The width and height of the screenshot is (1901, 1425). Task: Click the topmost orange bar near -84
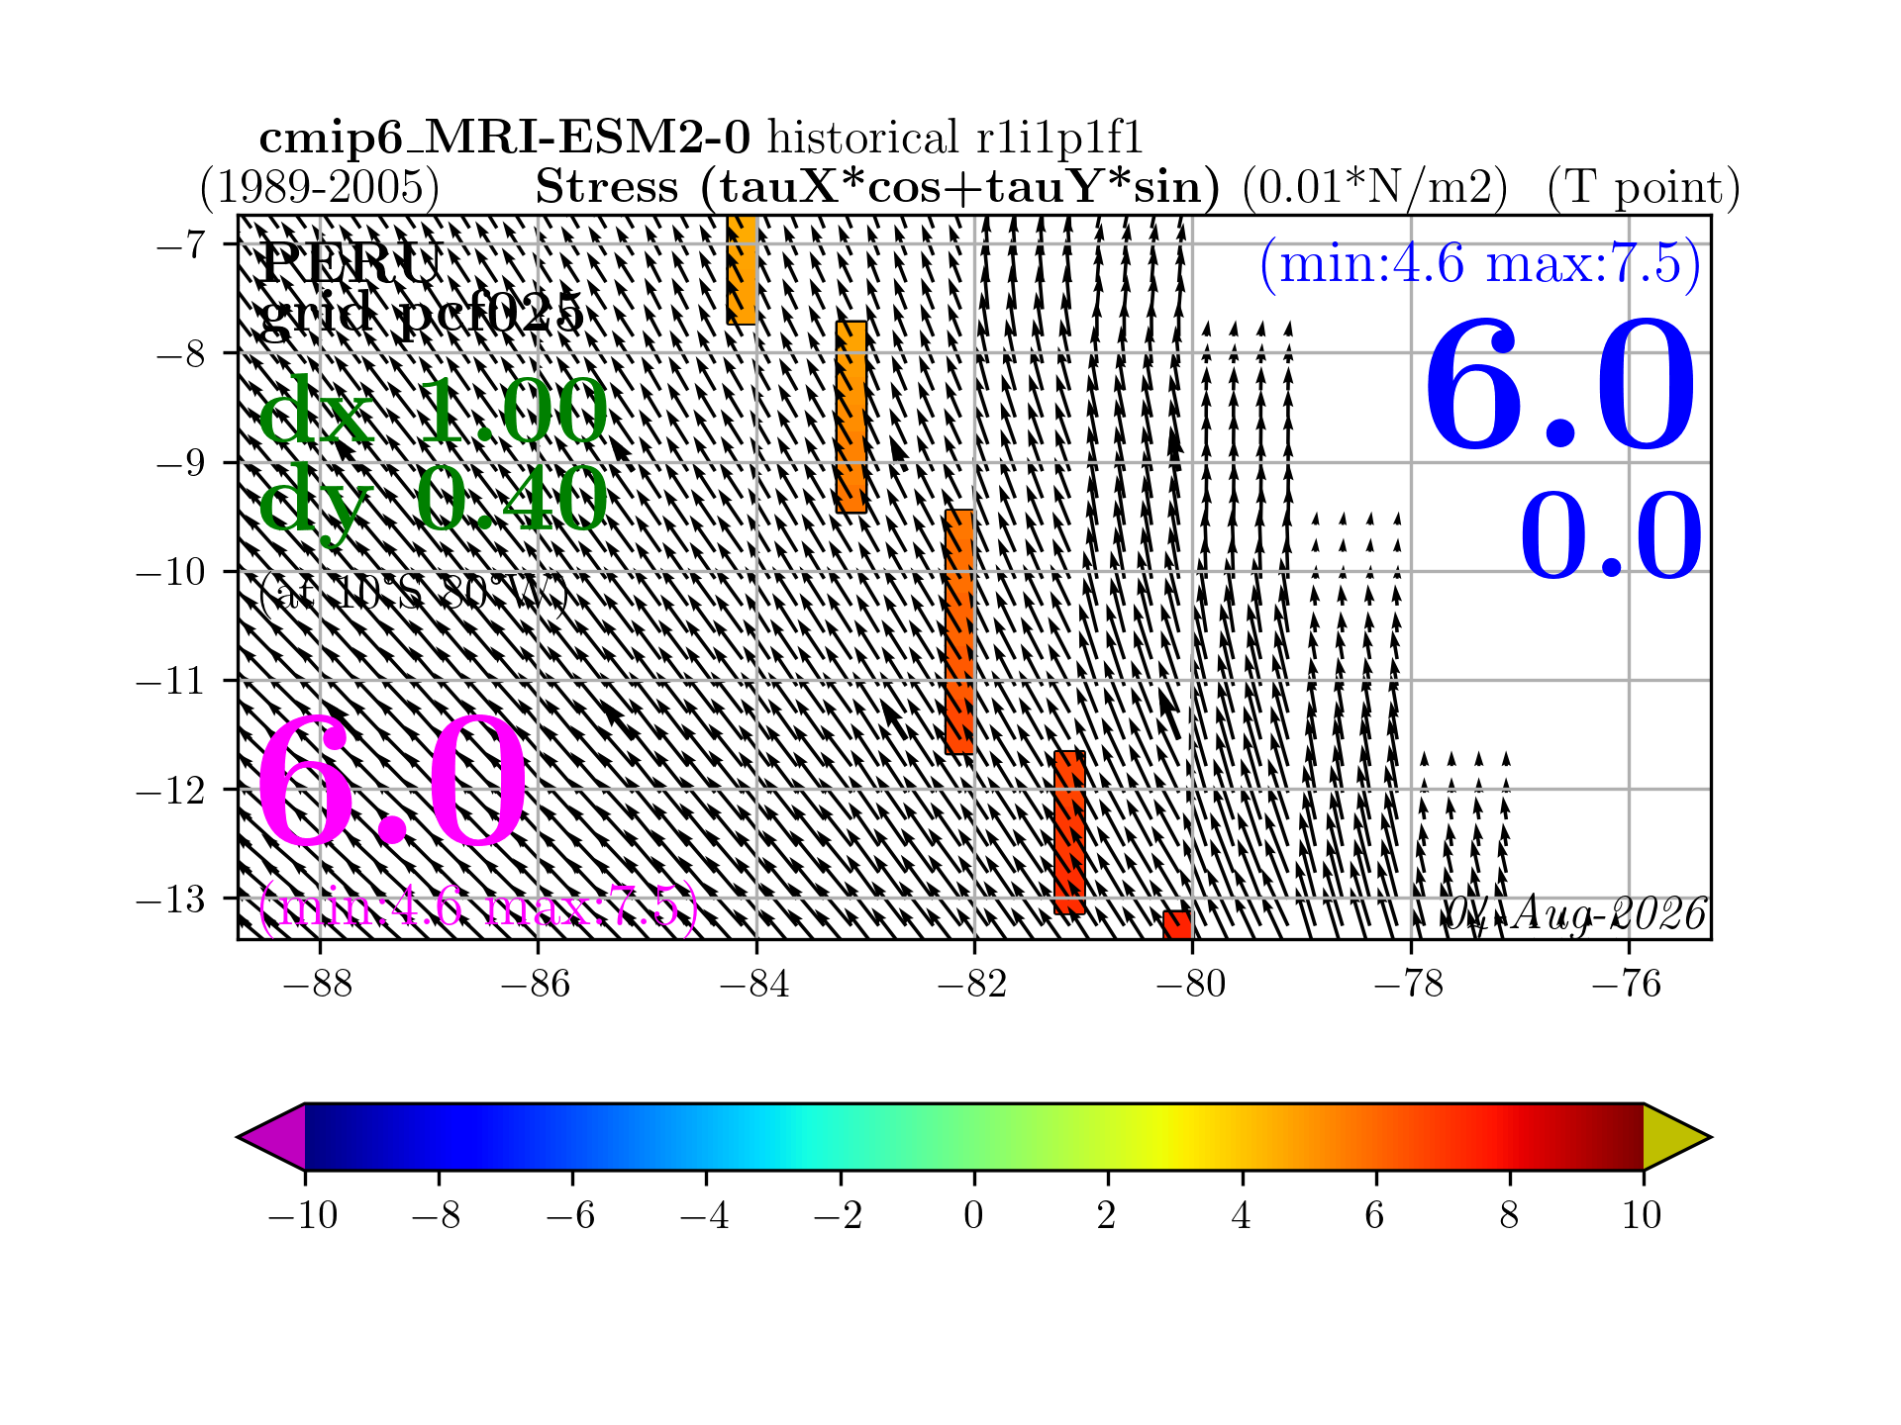coord(742,269)
